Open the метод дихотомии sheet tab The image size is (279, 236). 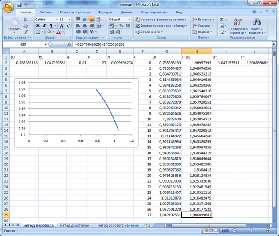74,225
